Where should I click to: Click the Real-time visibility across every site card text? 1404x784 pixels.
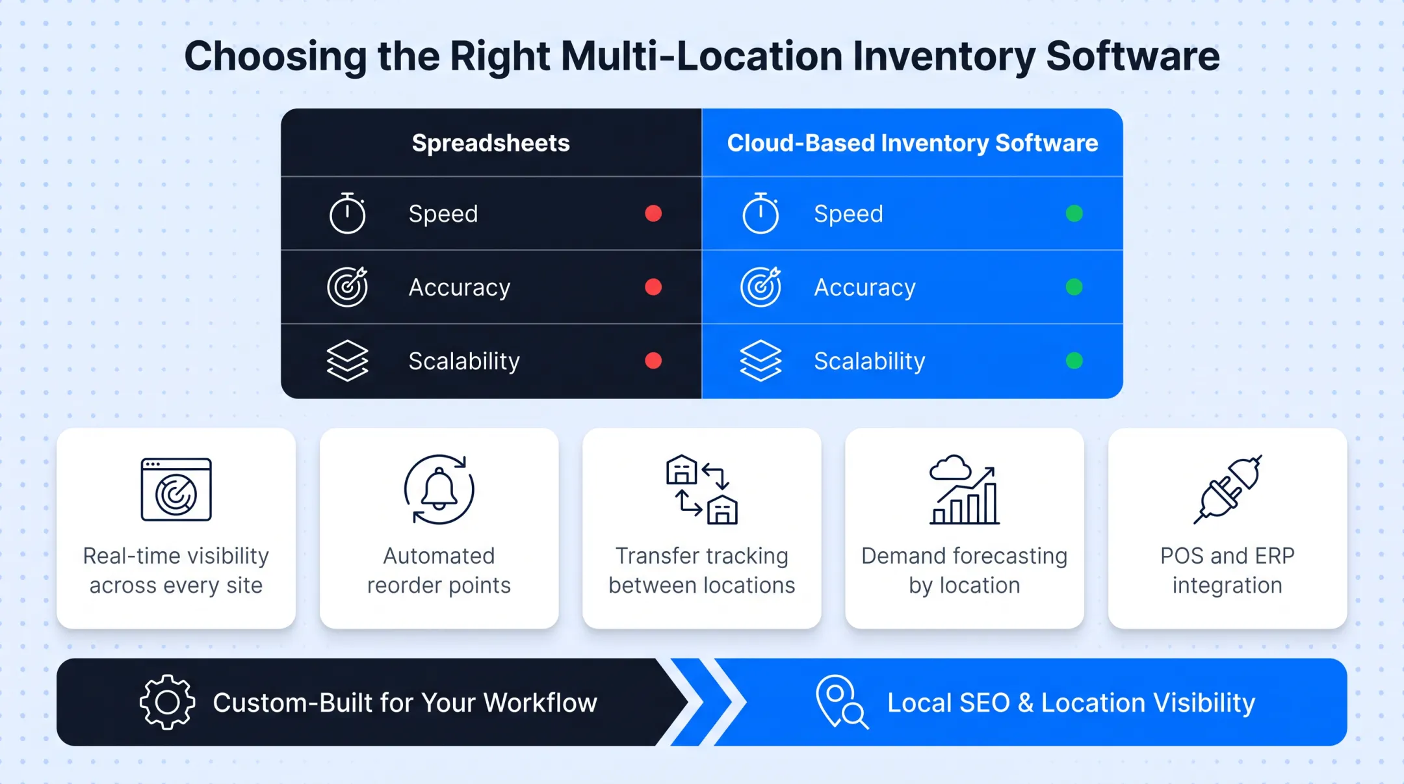(x=176, y=570)
